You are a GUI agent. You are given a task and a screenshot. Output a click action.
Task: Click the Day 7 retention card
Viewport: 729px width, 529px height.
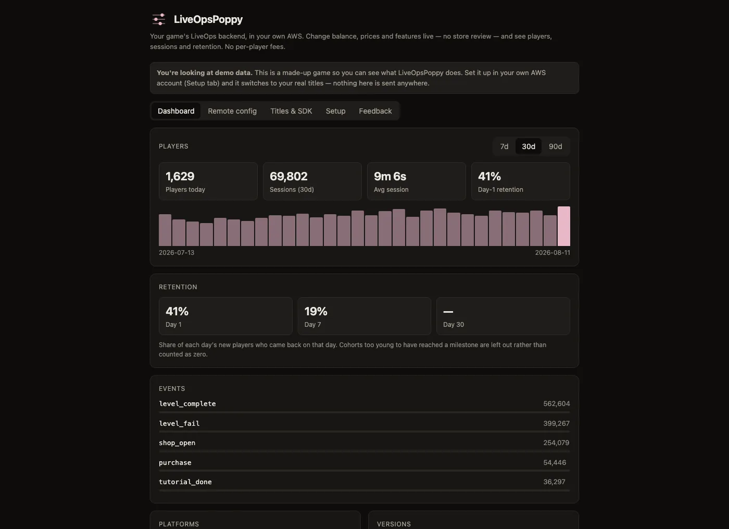click(x=364, y=316)
